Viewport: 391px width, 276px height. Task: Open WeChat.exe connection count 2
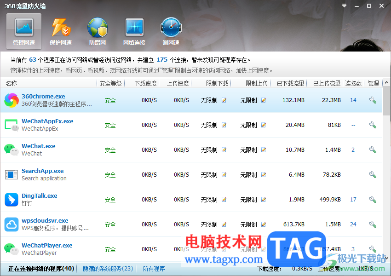[353, 150]
